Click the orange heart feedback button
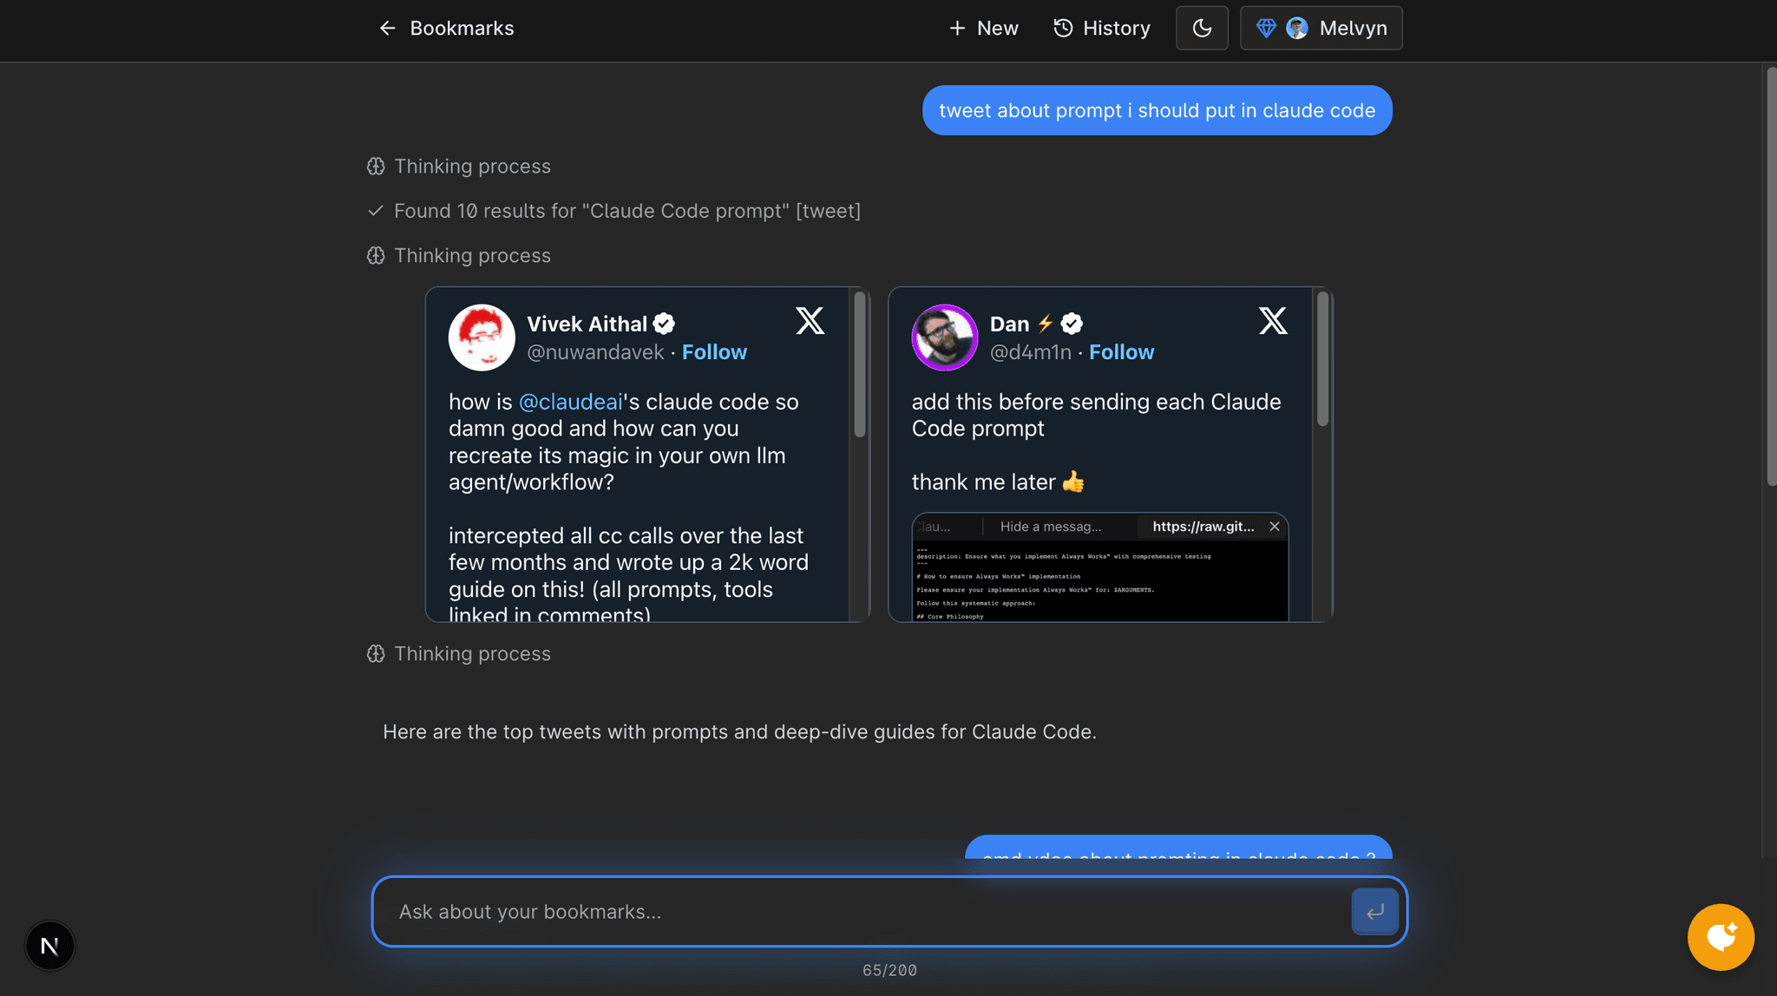The height and width of the screenshot is (996, 1777). pos(1721,937)
